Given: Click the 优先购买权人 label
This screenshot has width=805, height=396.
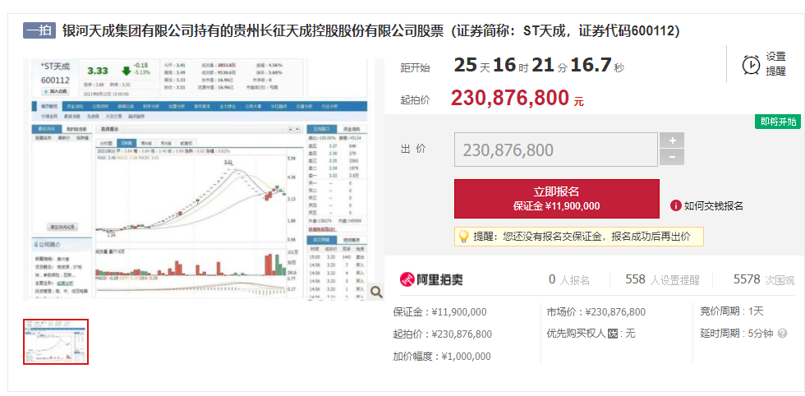Looking at the screenshot, I should pos(576,334).
